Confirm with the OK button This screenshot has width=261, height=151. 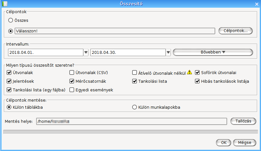pos(223,142)
